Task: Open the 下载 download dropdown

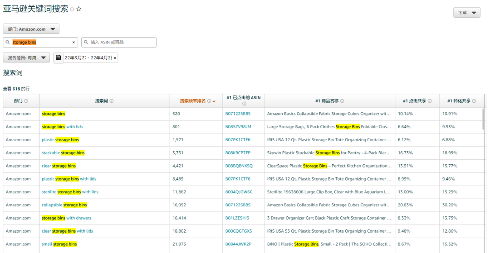Action: coord(467,13)
